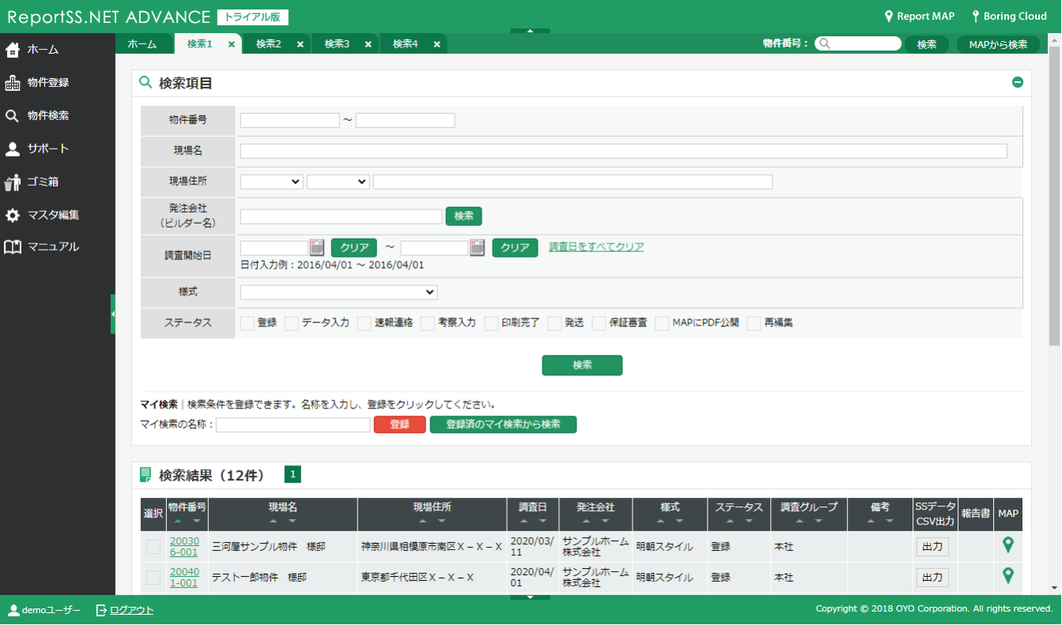Check the 再編集 status checkbox
Image resolution: width=1062 pixels, height=625 pixels.
[x=754, y=323]
